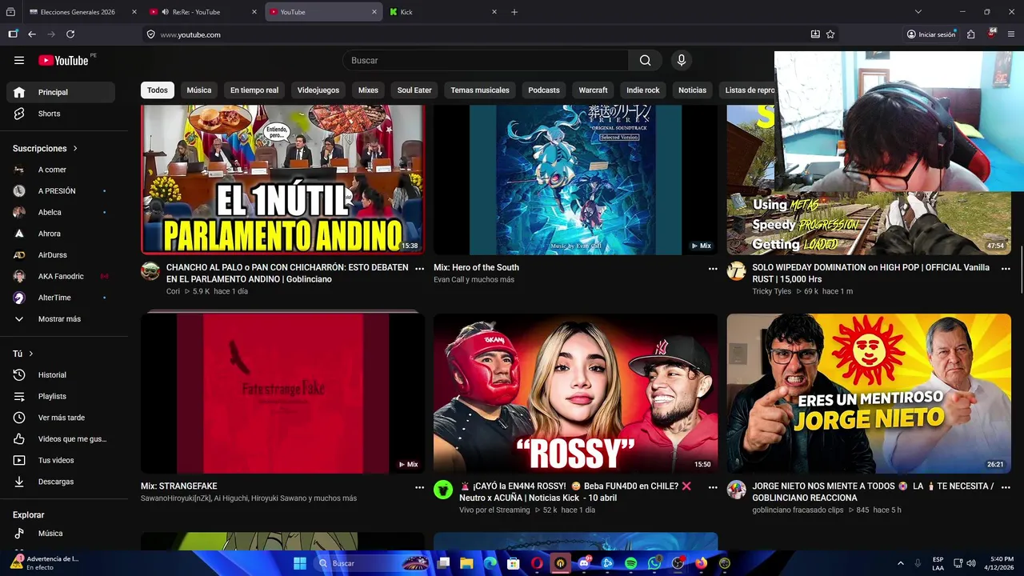Open Playlists in the sidebar
Viewport: 1024px width, 576px height.
(61, 396)
